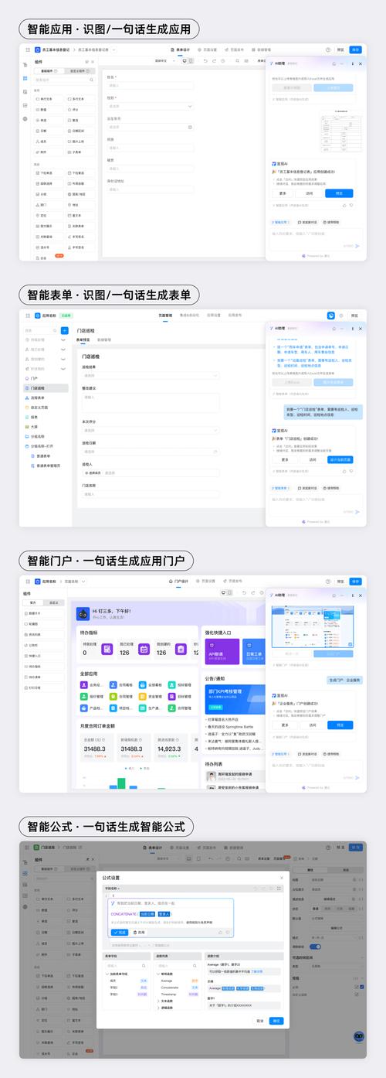This screenshot has width=386, height=1078.
Task: Click 确定 in the 公式设置 dialog
Action: pyautogui.click(x=276, y=1021)
